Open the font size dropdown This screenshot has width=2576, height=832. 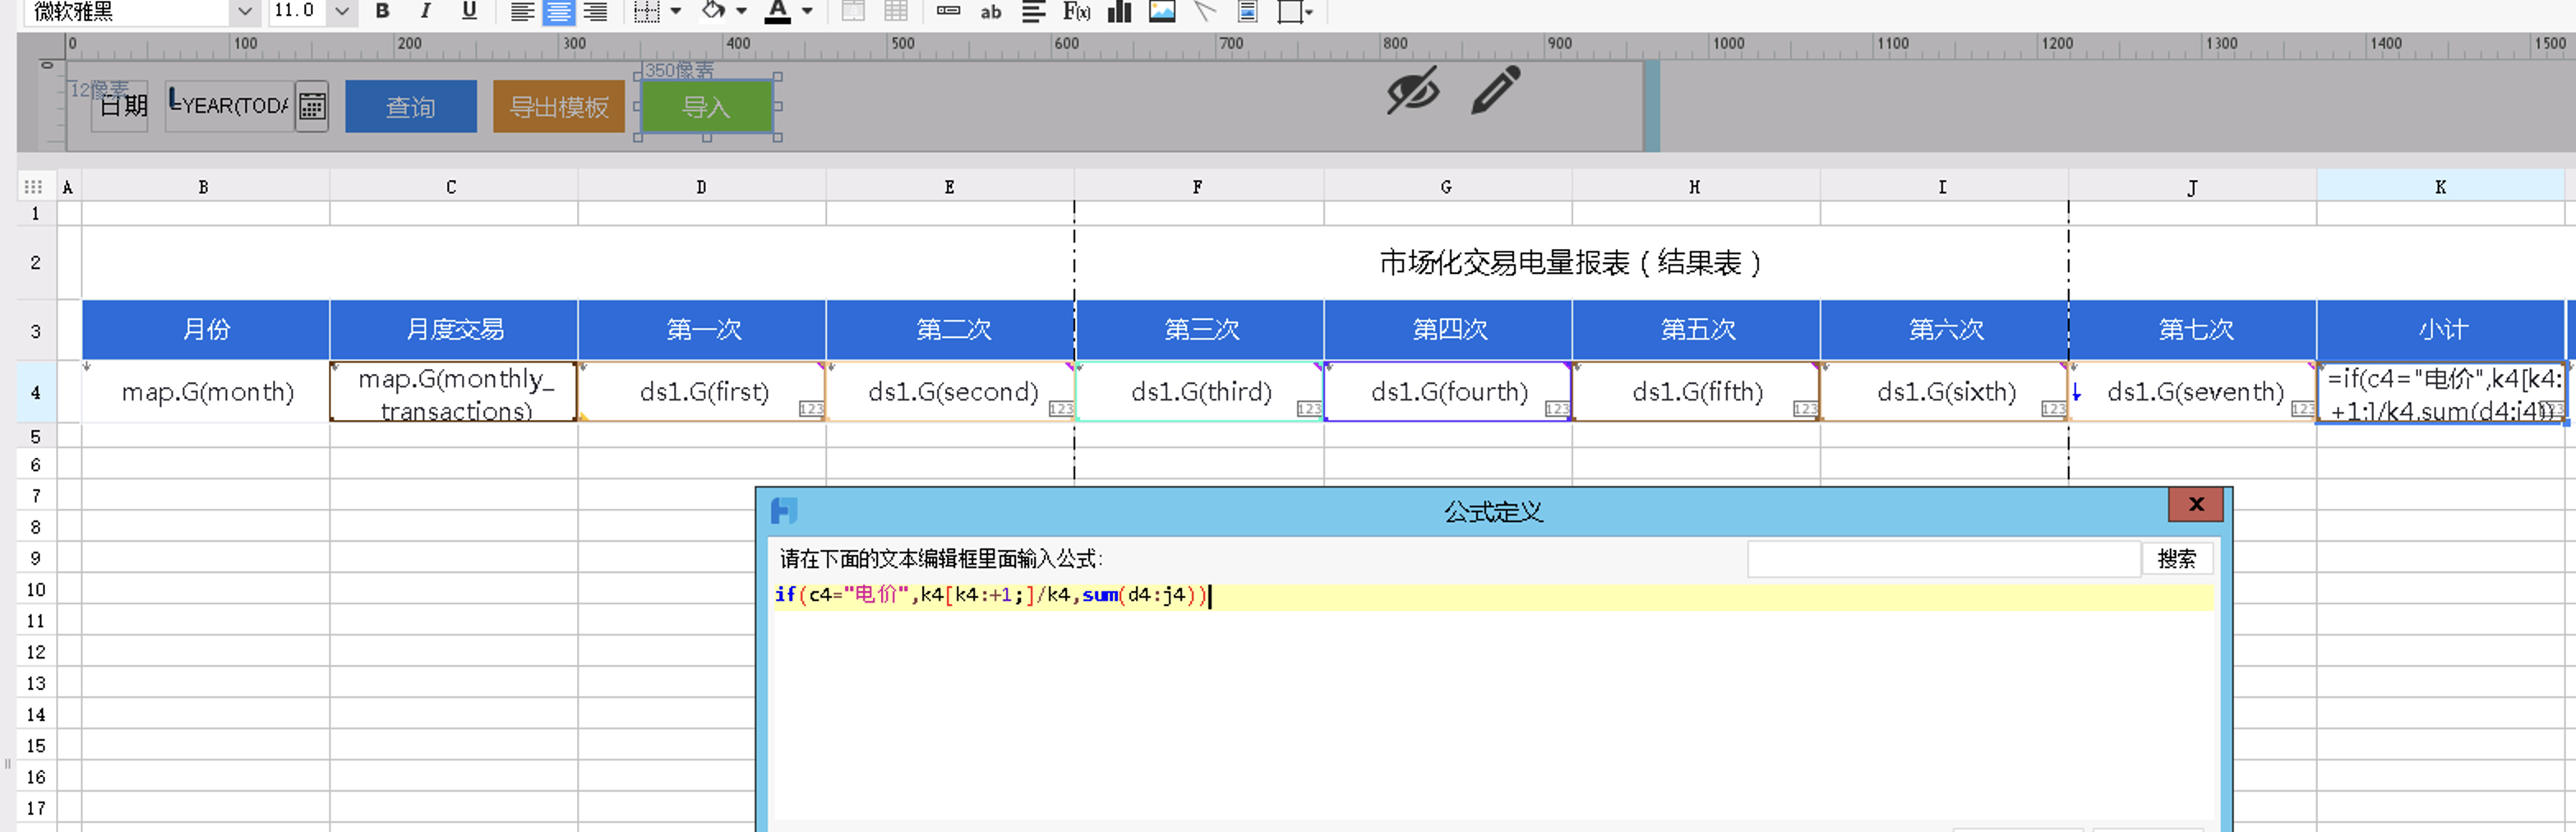click(x=342, y=11)
